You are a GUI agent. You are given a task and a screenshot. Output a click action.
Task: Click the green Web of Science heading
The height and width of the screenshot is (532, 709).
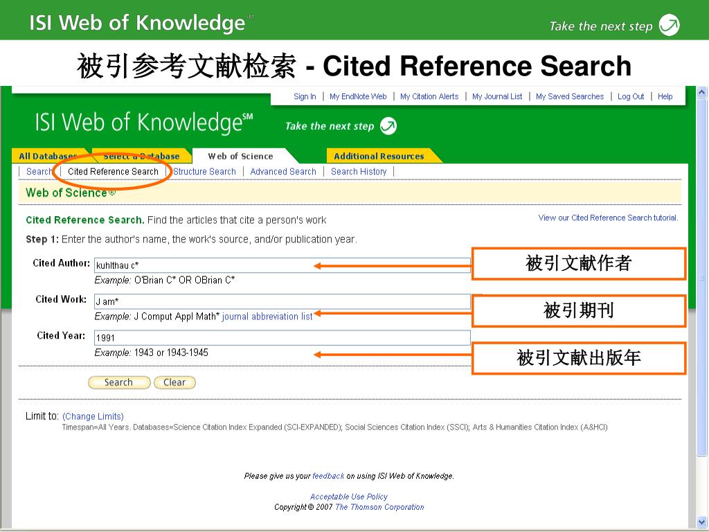(x=71, y=193)
